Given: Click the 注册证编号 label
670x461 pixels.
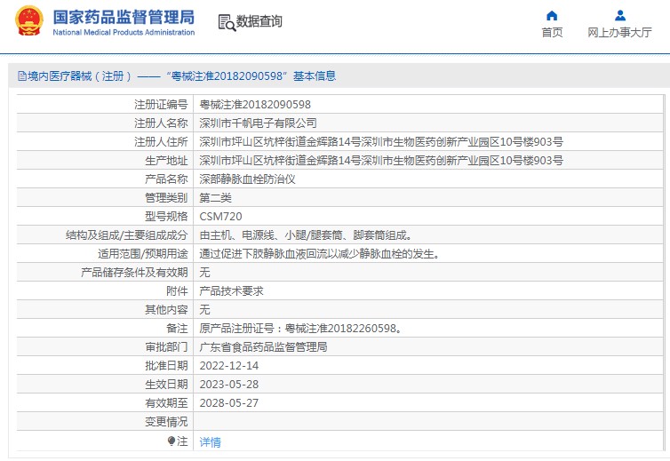Looking at the screenshot, I should pos(161,104).
